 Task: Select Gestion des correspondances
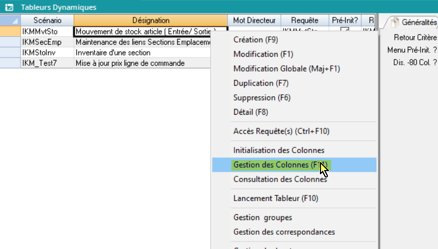284,232
